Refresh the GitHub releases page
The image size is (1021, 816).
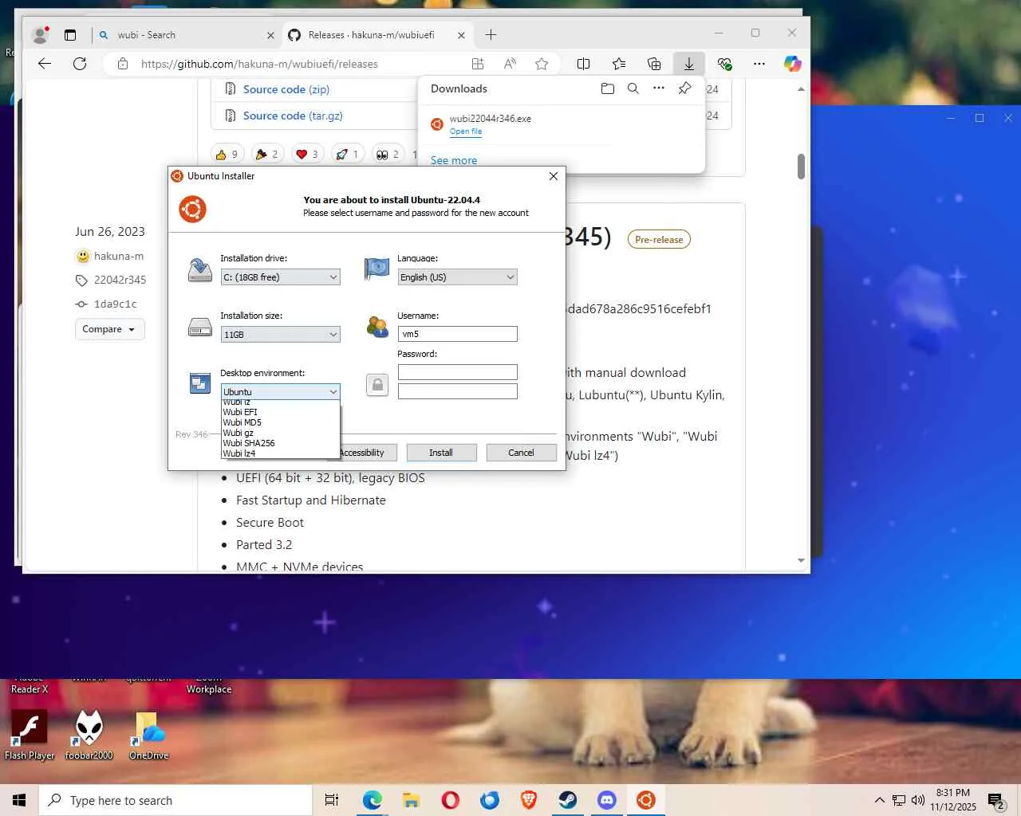(80, 64)
